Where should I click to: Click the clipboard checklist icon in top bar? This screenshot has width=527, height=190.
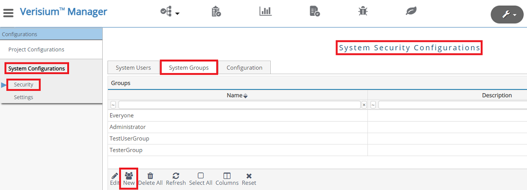click(x=216, y=12)
